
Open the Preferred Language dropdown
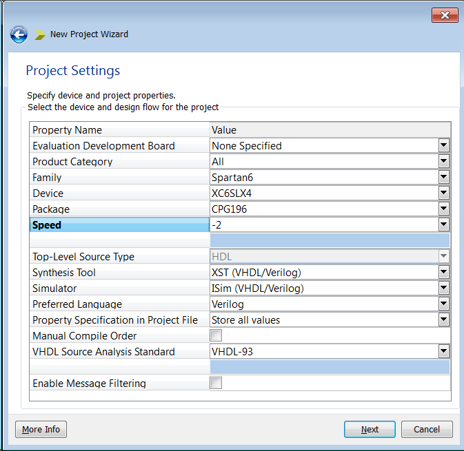443,304
